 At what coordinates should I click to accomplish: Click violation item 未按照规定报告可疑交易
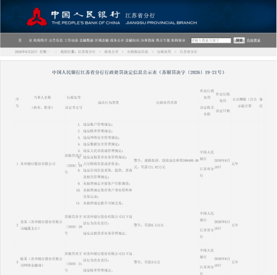point(103,203)
